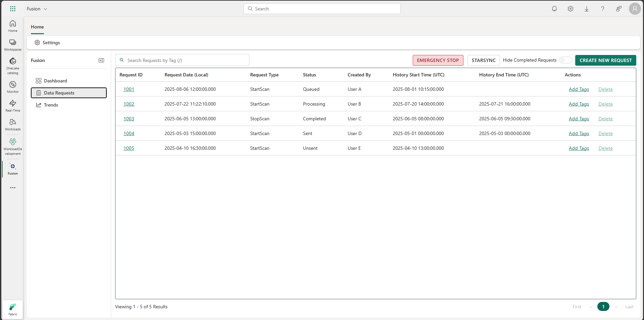Delete request 1003

point(606,119)
